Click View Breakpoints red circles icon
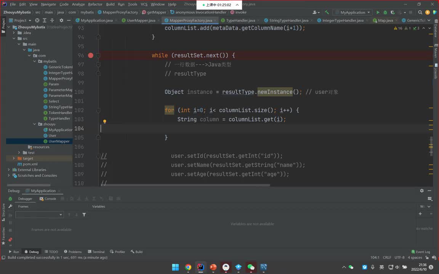439x274 pixels. (x=10, y=240)
